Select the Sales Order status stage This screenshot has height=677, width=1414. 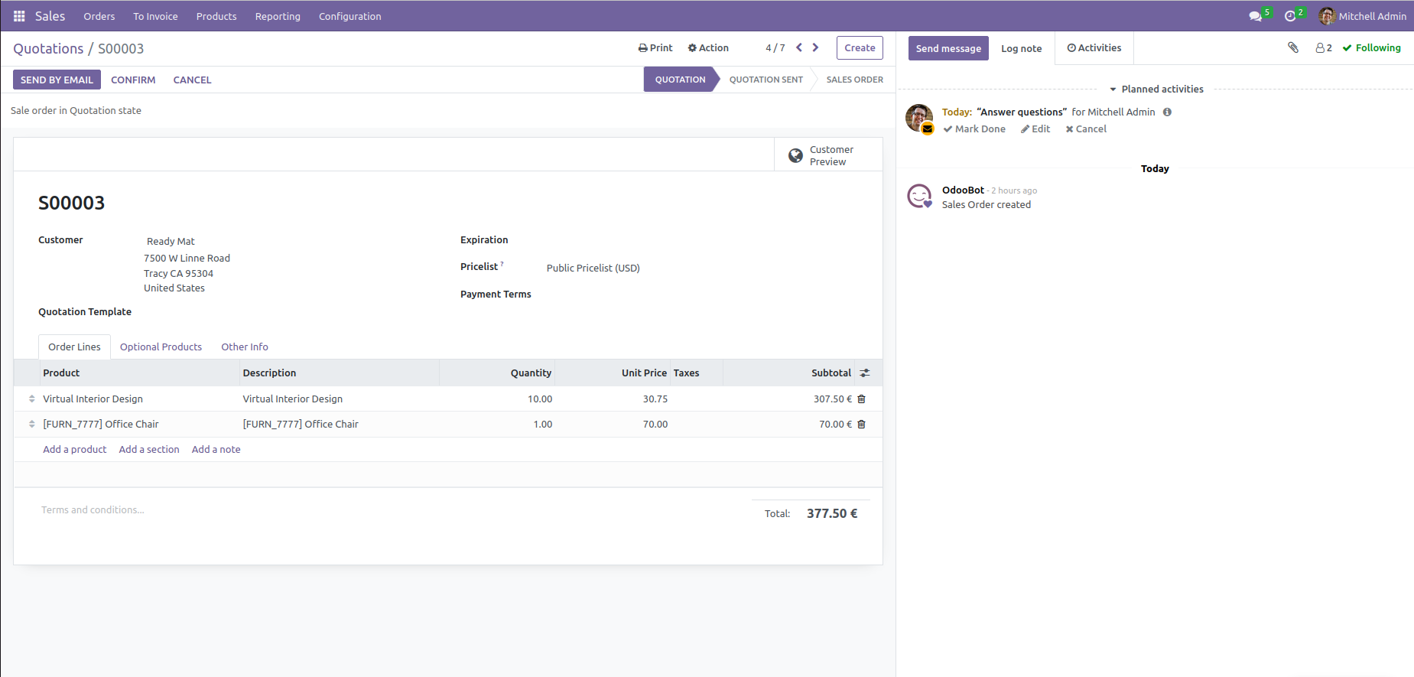click(x=854, y=80)
